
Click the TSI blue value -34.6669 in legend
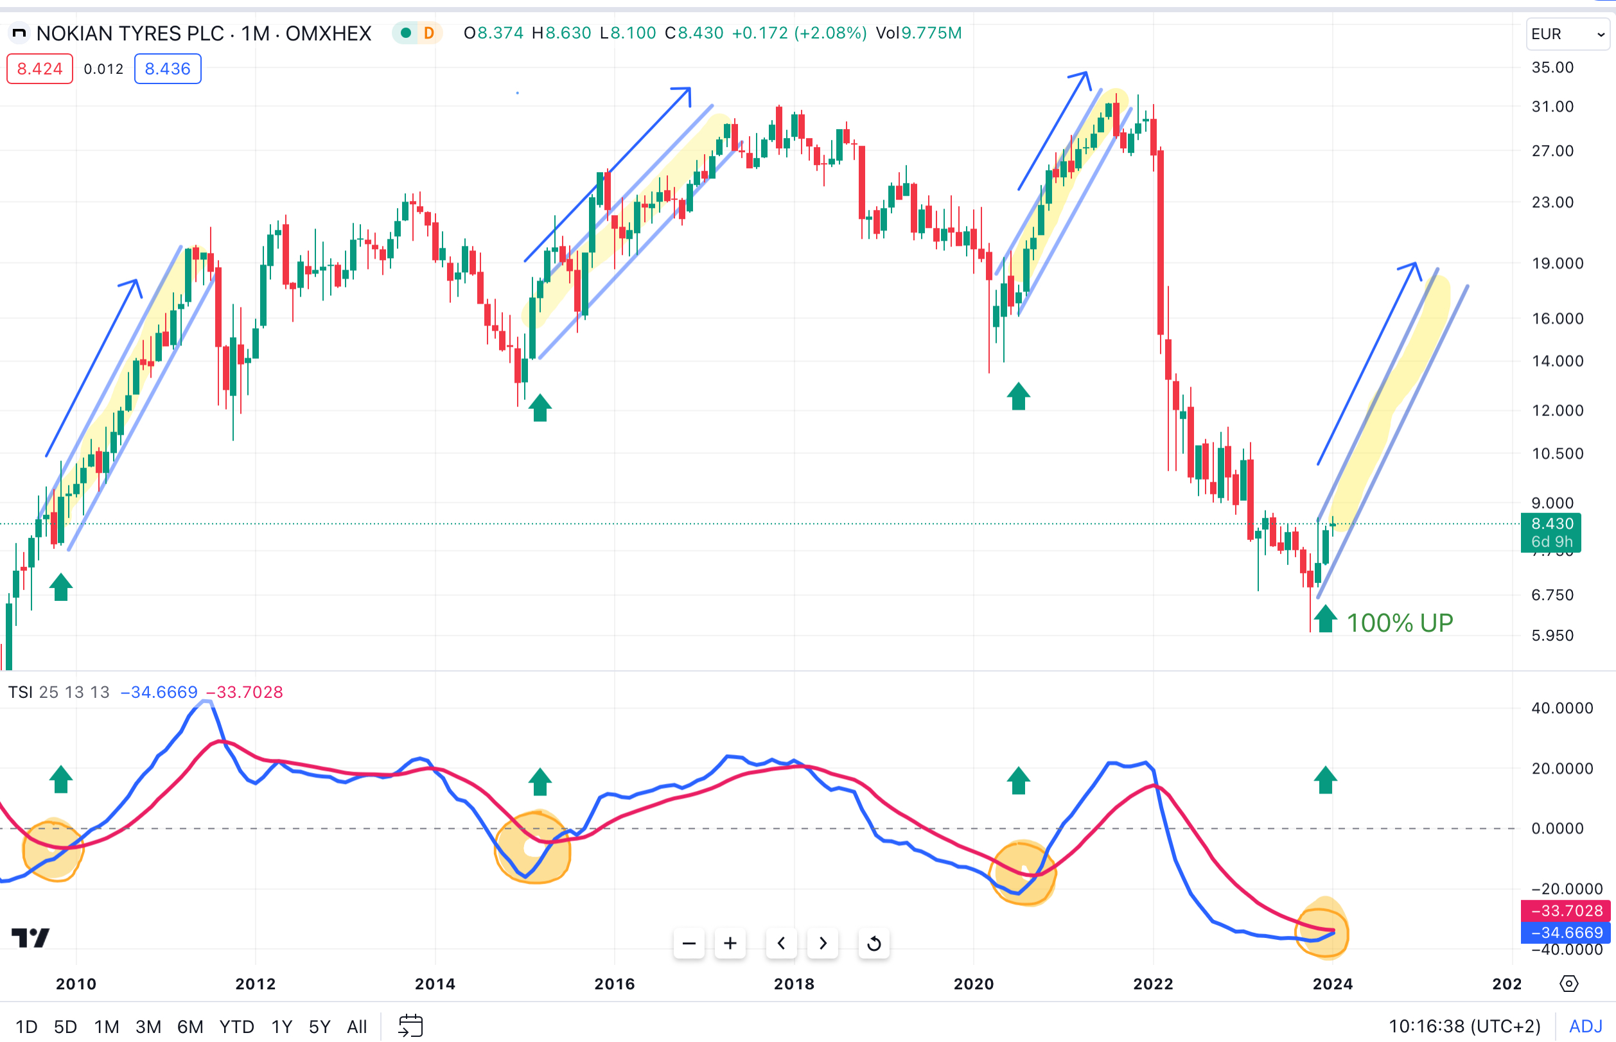(159, 692)
